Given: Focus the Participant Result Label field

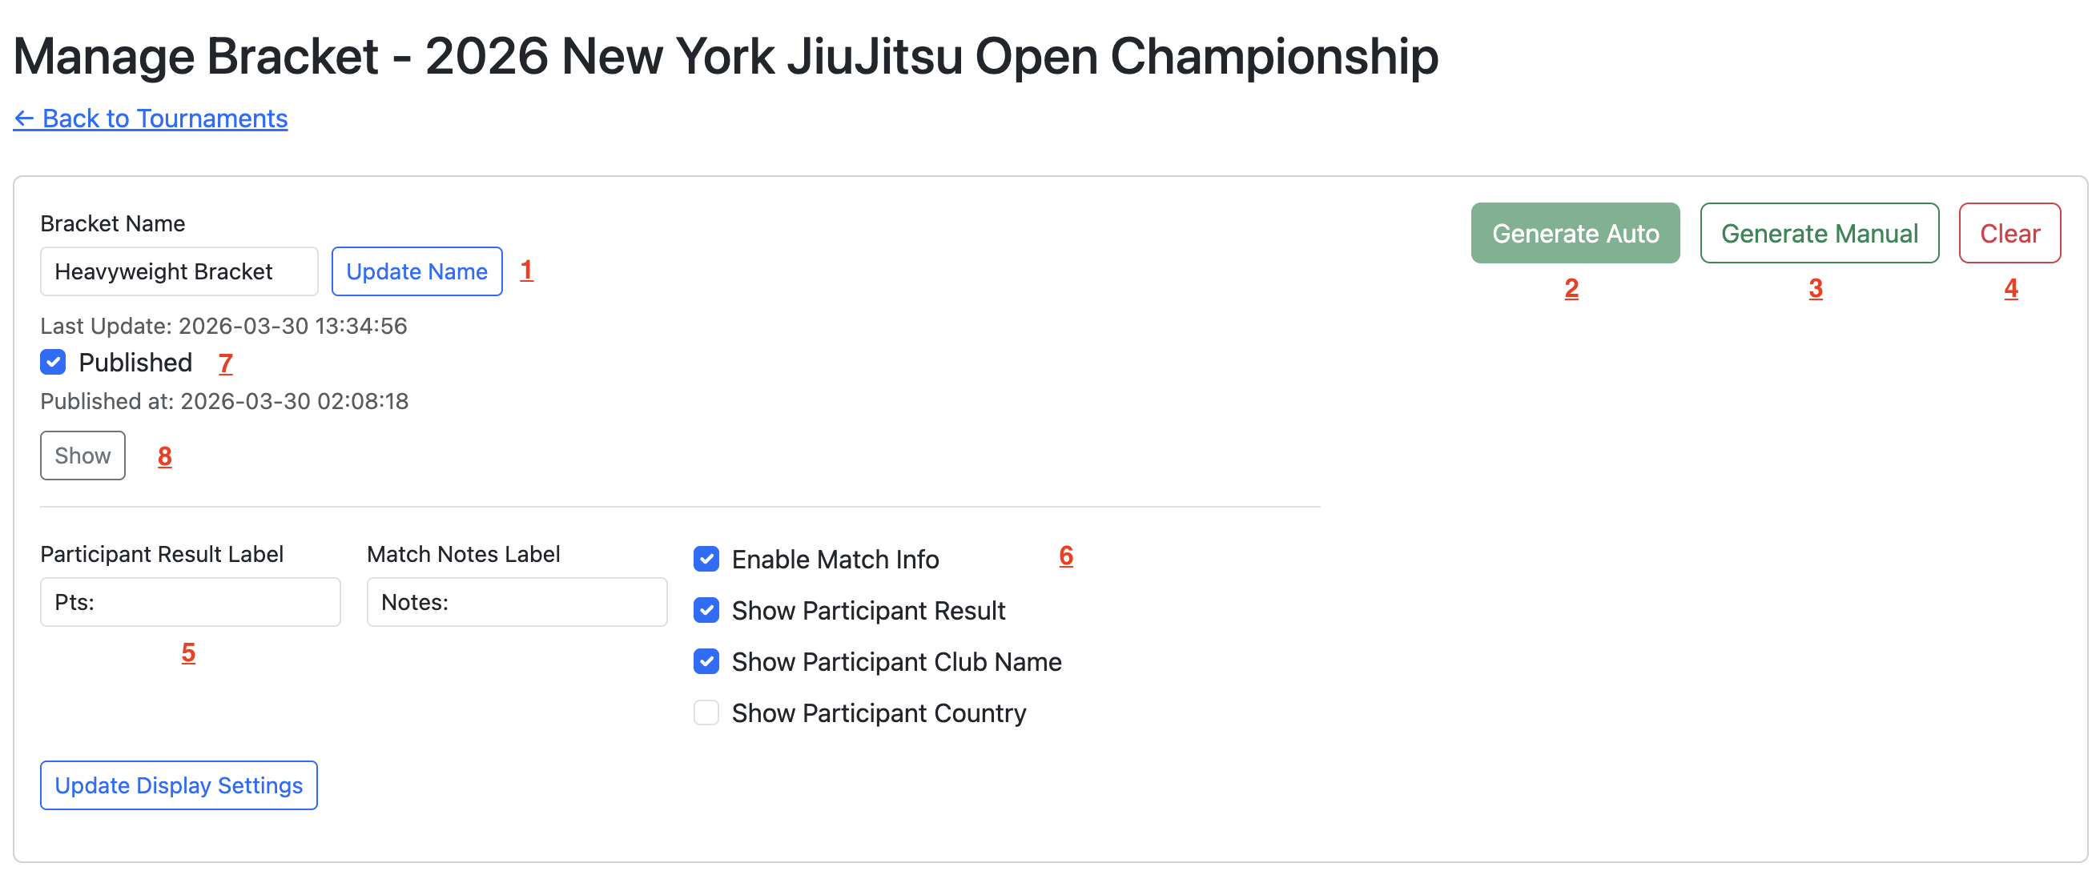Looking at the screenshot, I should [x=190, y=602].
